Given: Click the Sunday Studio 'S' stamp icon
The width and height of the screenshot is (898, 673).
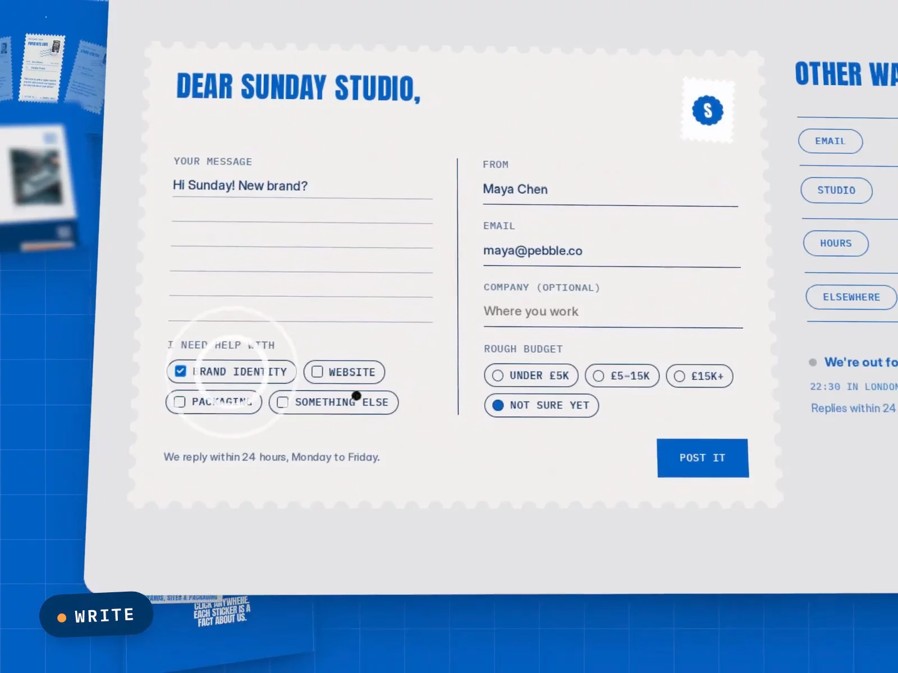Looking at the screenshot, I should click(707, 110).
